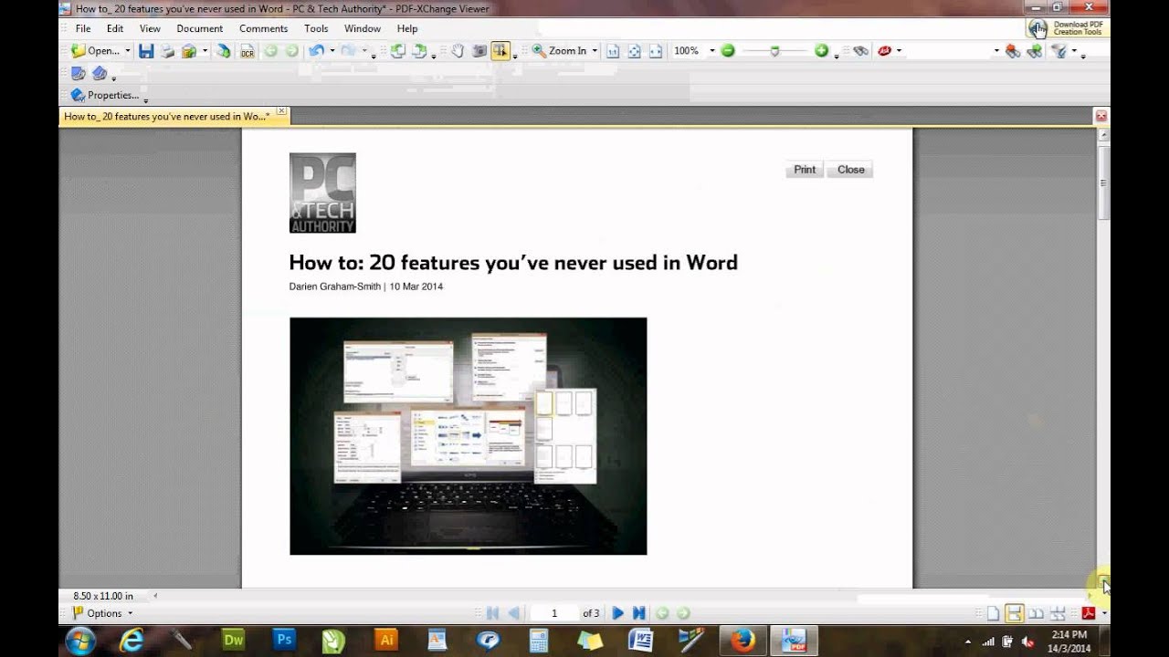Set view to Actual Size 1:1 icon
The height and width of the screenshot is (657, 1169).
pyautogui.click(x=613, y=51)
